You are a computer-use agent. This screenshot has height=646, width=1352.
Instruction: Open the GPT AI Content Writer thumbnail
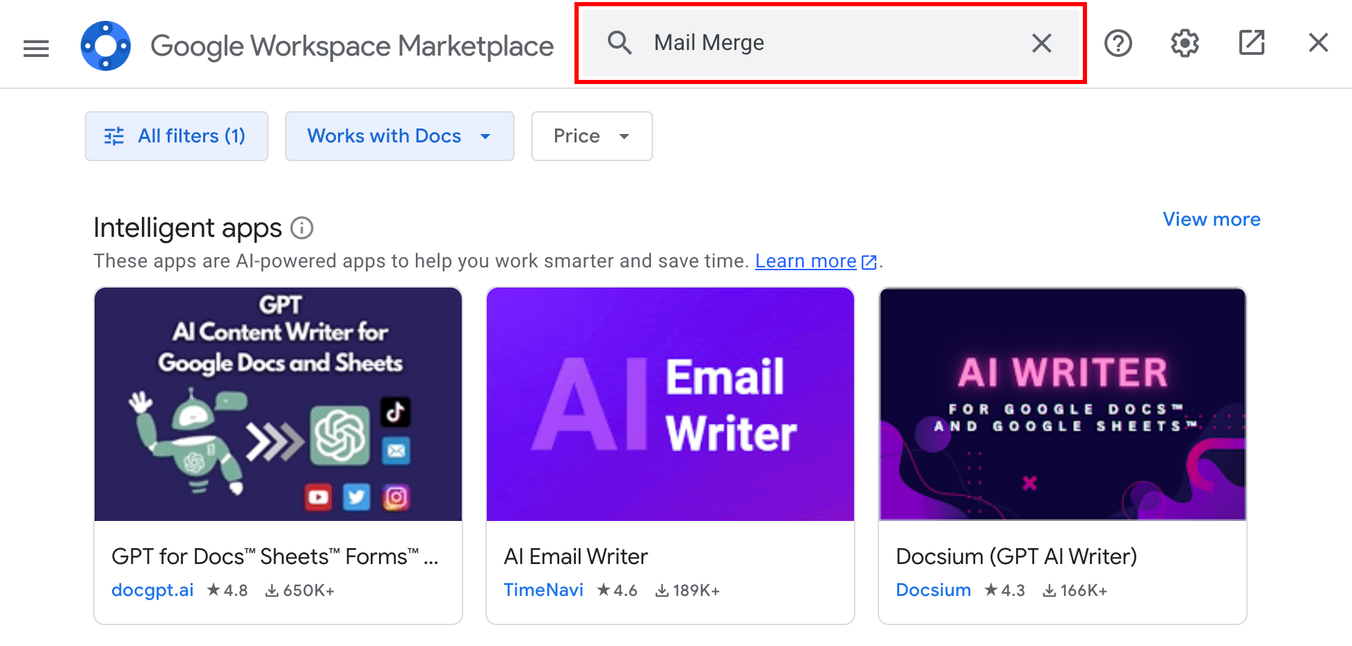278,404
